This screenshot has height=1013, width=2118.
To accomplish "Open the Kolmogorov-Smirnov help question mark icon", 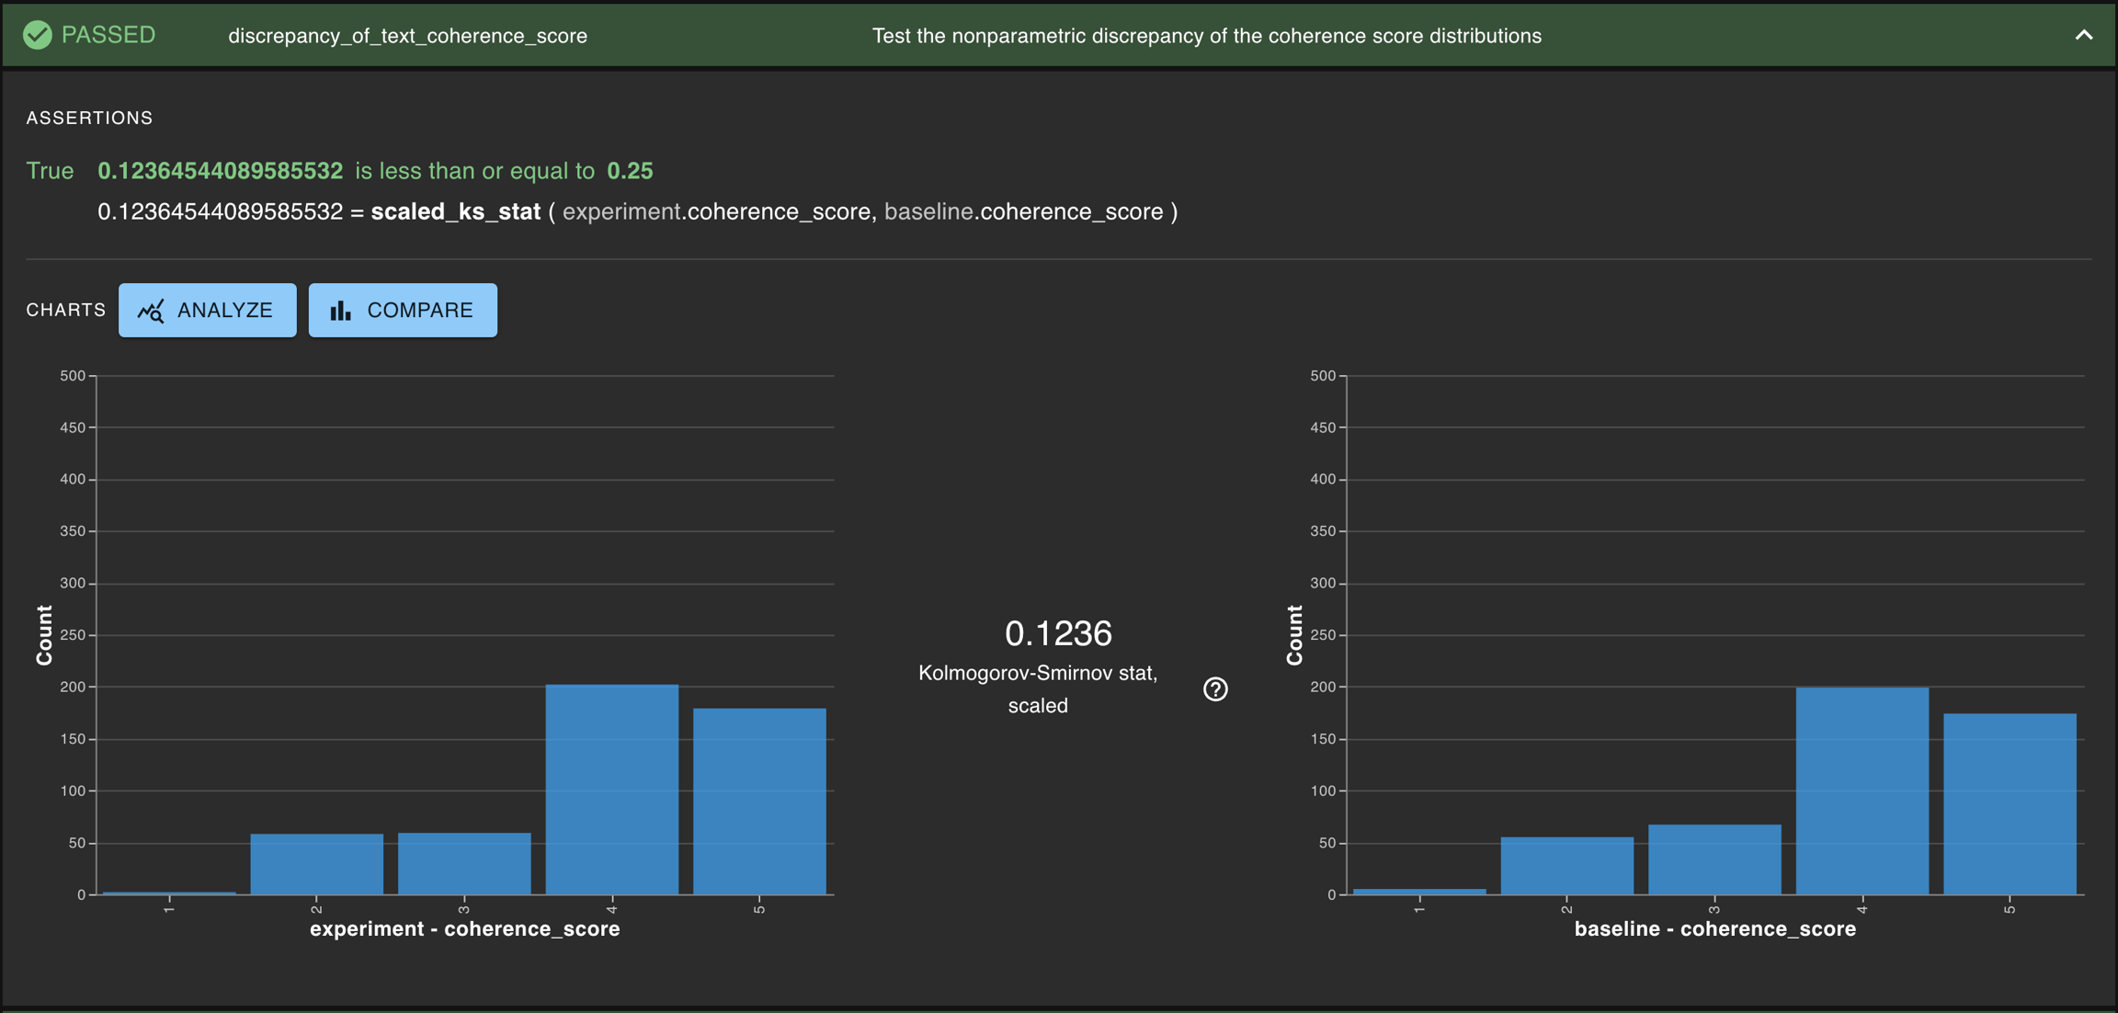I will (1215, 689).
